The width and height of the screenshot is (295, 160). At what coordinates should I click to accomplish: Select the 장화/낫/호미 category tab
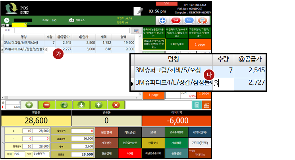pos(177,44)
